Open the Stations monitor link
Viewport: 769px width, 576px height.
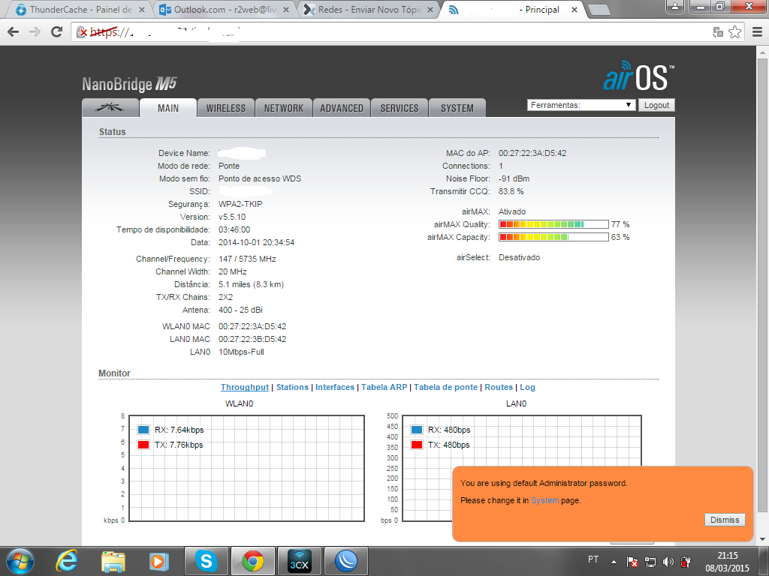(292, 387)
